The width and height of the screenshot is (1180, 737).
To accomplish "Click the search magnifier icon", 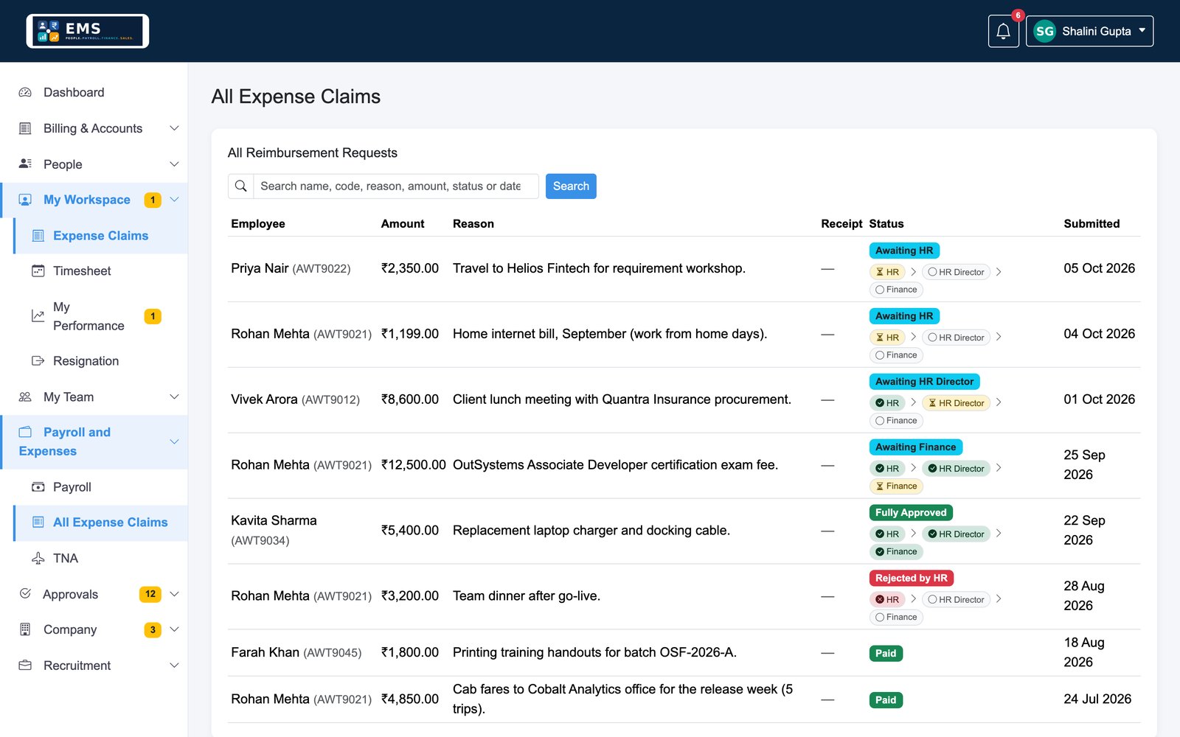I will point(240,186).
